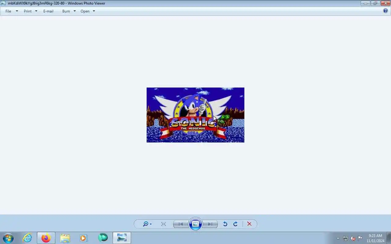Open the zoom magnifier control
Viewport: 391px width, 244px height.
point(147,224)
